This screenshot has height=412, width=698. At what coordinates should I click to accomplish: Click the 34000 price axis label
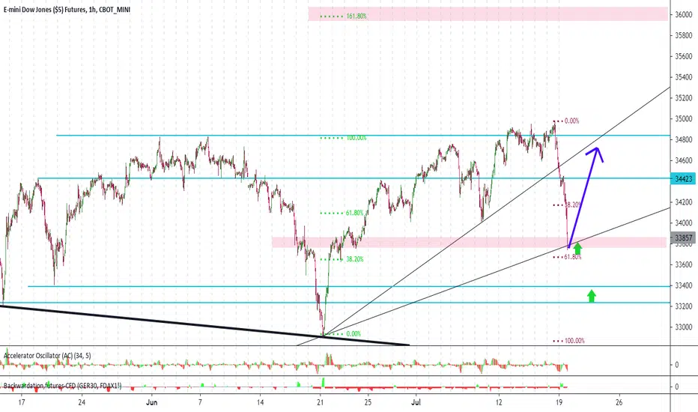[683, 222]
